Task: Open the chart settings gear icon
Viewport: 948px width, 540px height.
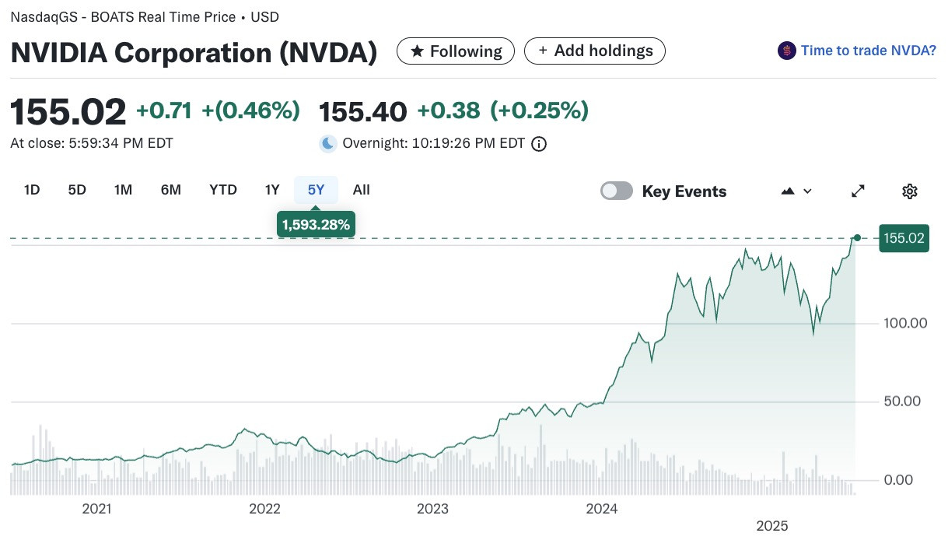Action: coord(910,191)
